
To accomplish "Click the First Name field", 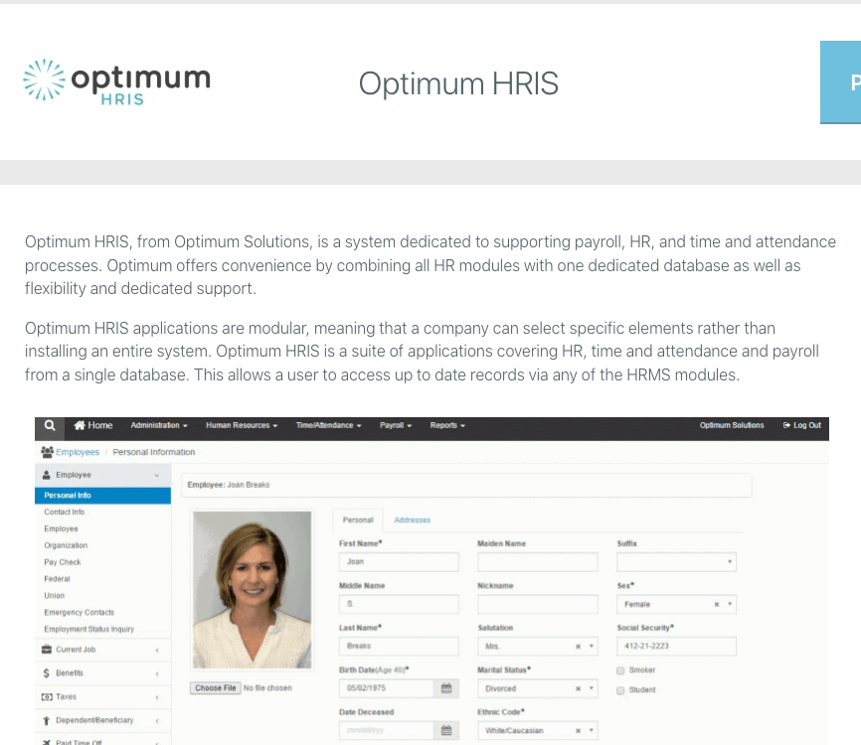I will click(399, 562).
